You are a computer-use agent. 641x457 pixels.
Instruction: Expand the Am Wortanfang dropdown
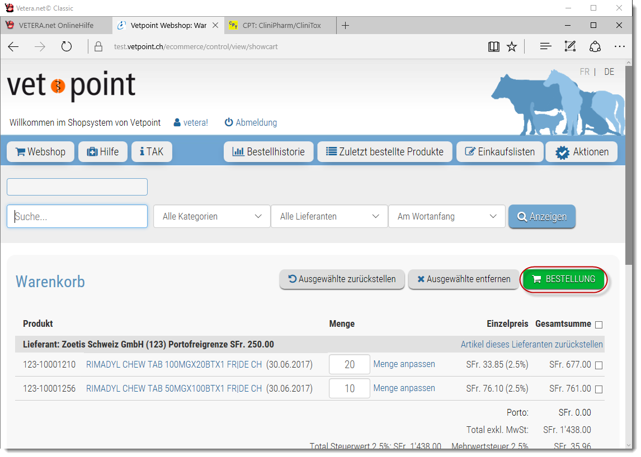click(446, 216)
